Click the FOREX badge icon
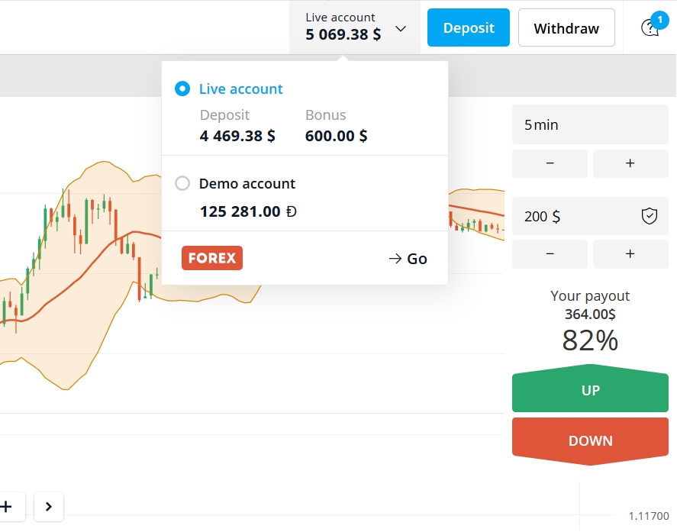Image resolution: width=677 pixels, height=532 pixels. [212, 258]
